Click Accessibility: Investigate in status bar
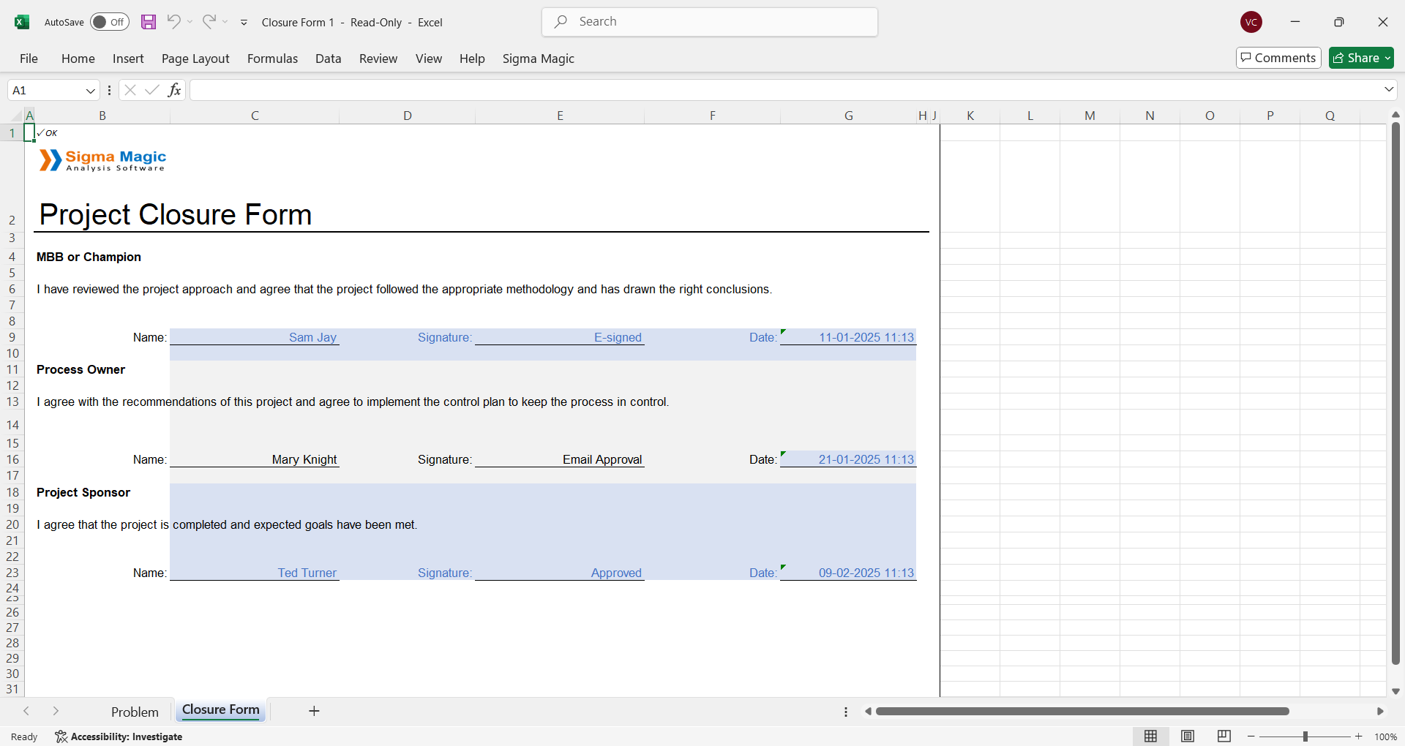The height and width of the screenshot is (746, 1405). coord(119,736)
